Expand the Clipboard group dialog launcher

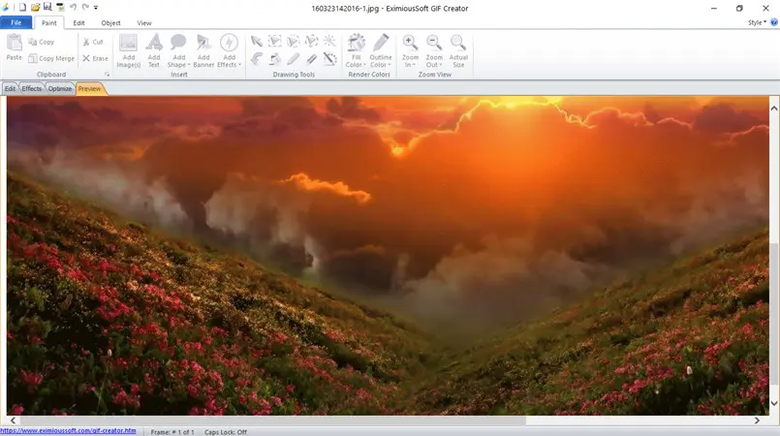pyautogui.click(x=107, y=75)
